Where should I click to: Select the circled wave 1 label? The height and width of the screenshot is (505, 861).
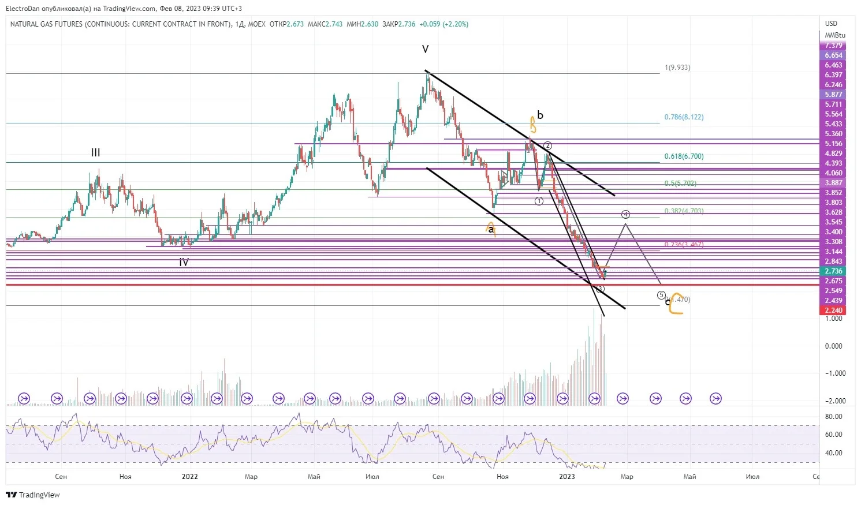539,201
